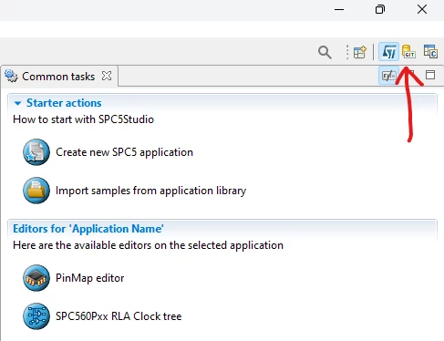Switch to the C/C++ perspective
The image size is (444, 341).
(430, 51)
